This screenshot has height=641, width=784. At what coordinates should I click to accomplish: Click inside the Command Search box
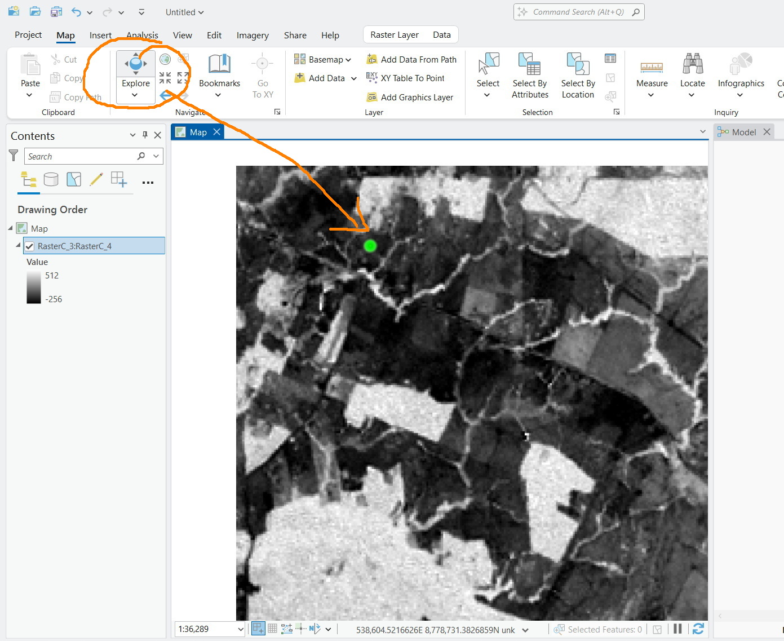click(579, 11)
